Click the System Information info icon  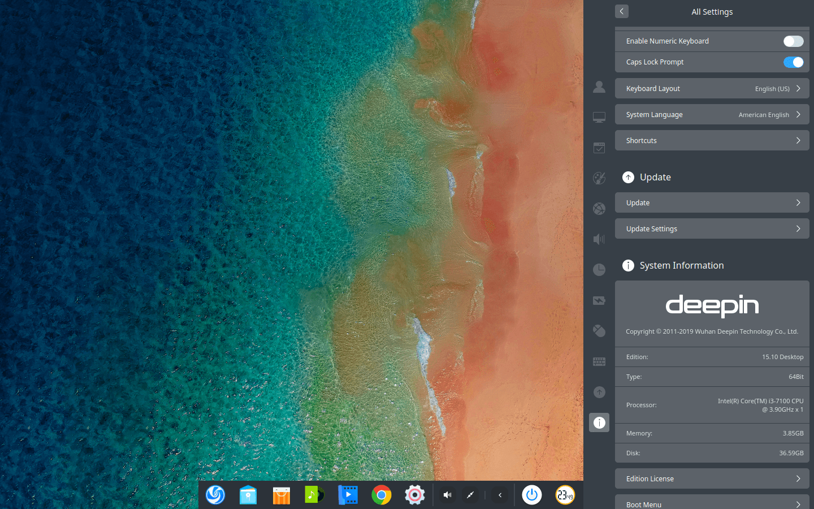point(599,422)
